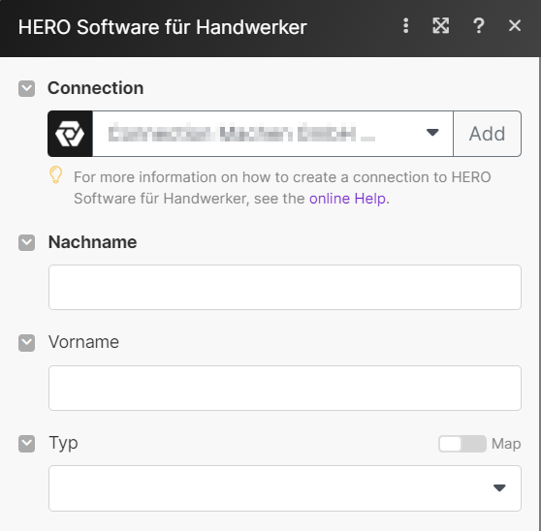The image size is (541, 531).
Task: Expand the panel with the fullscreen icon
Action: (441, 26)
